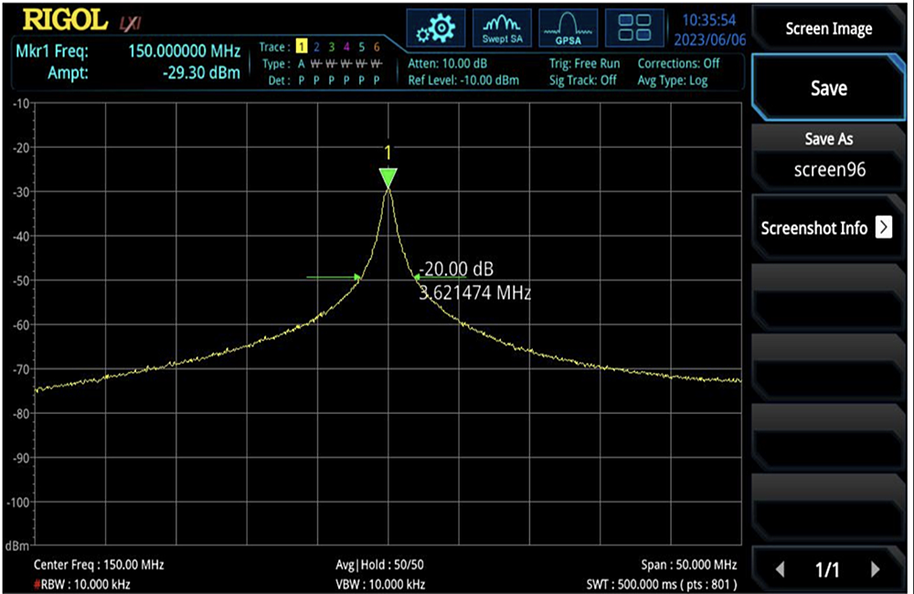Go to previous menu page arrow
Screen dimensions: 914x594
780,569
